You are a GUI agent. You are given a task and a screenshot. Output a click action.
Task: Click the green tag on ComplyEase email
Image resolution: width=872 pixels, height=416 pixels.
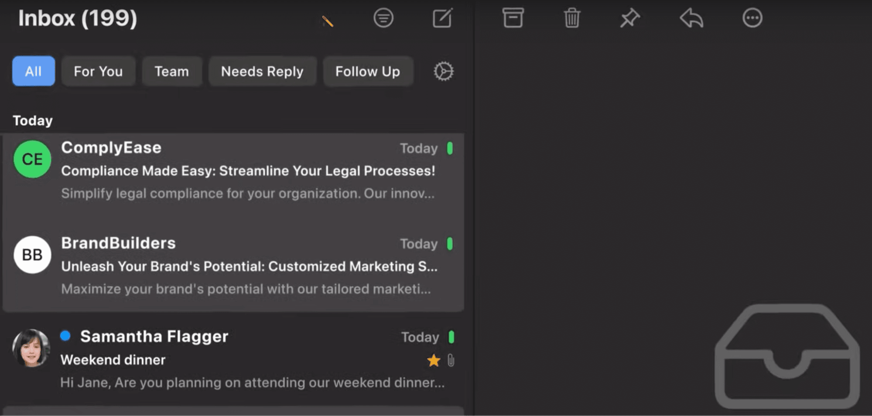tap(450, 148)
